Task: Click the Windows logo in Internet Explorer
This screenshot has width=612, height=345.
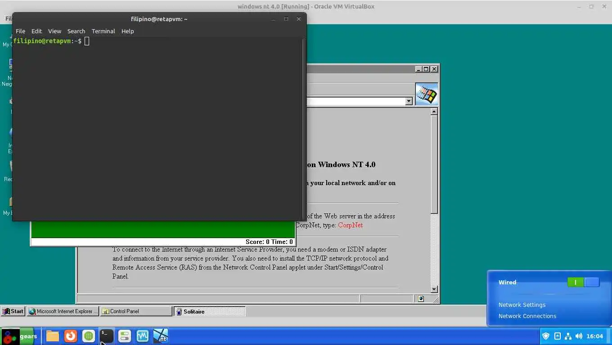Action: pos(427,94)
